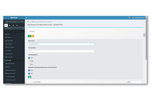This screenshot has height=101, width=152.
Task: Click the advanced search gears icon
Action: 7,22
